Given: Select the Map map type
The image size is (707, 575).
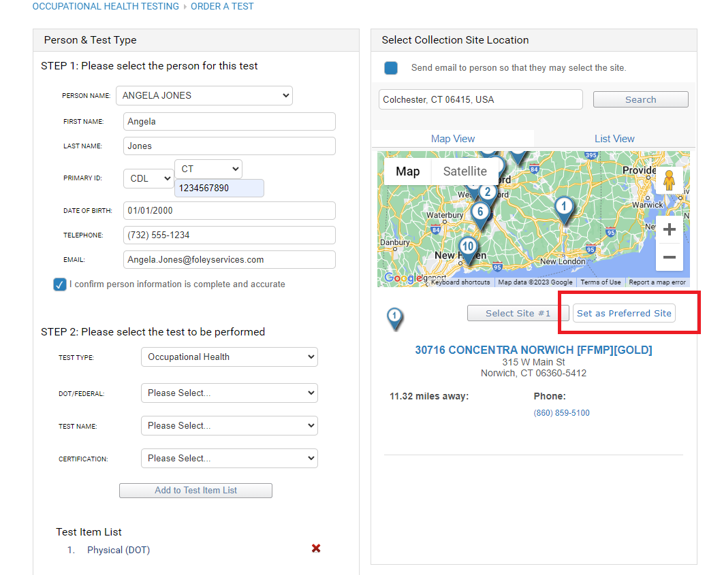Looking at the screenshot, I should 407,171.
